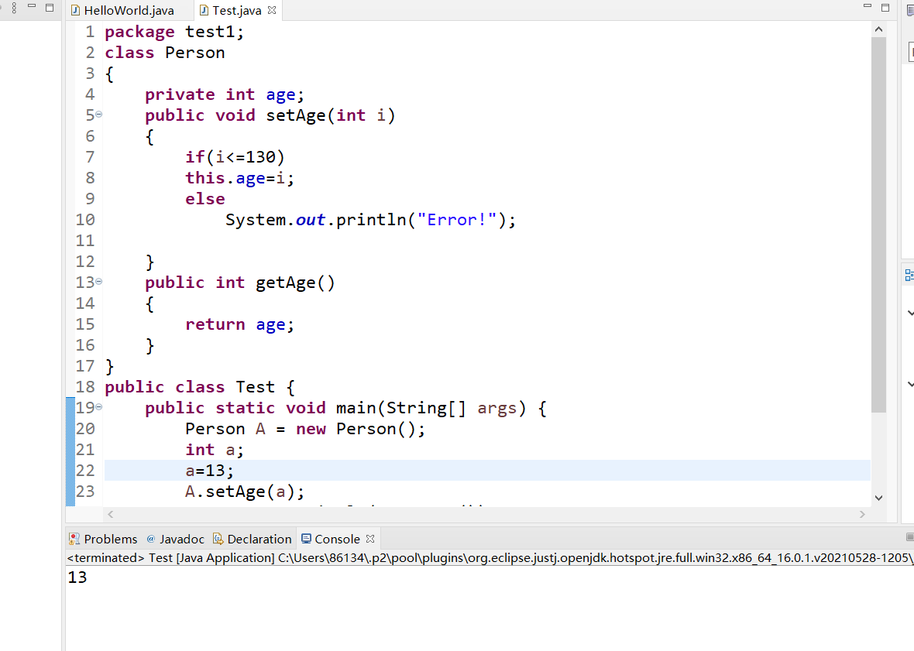Click the "Error!" string literal

tap(457, 220)
